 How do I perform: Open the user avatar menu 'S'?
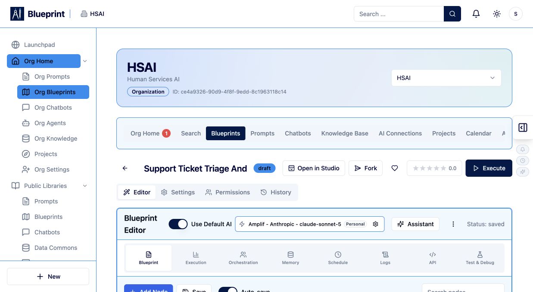(516, 14)
